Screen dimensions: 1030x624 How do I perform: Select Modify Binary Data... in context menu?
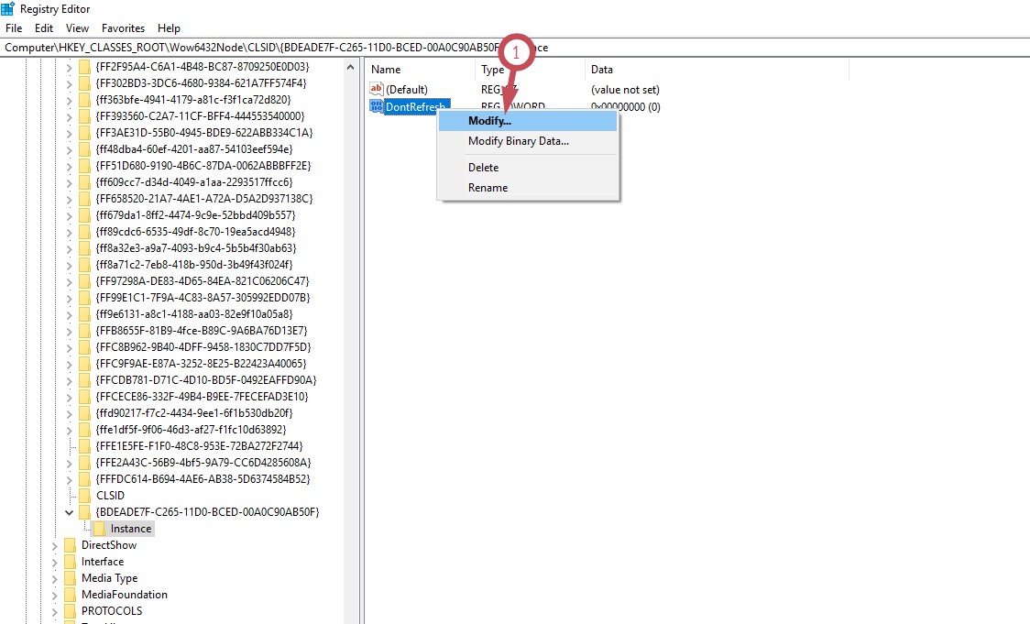pos(518,141)
